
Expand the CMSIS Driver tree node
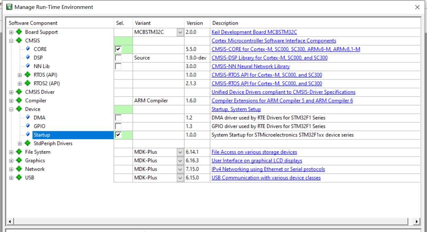pyautogui.click(x=11, y=92)
